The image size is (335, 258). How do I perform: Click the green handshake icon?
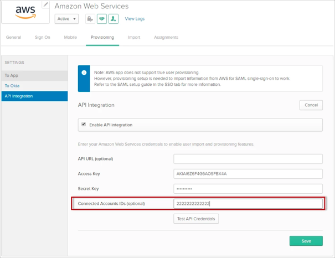click(101, 19)
